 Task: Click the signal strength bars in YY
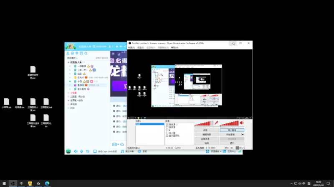coord(240,151)
